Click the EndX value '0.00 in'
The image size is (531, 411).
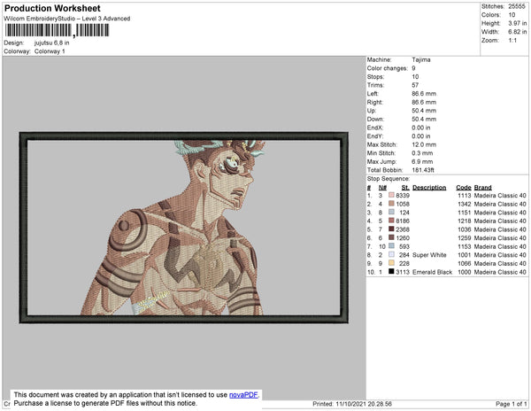pyautogui.click(x=421, y=128)
